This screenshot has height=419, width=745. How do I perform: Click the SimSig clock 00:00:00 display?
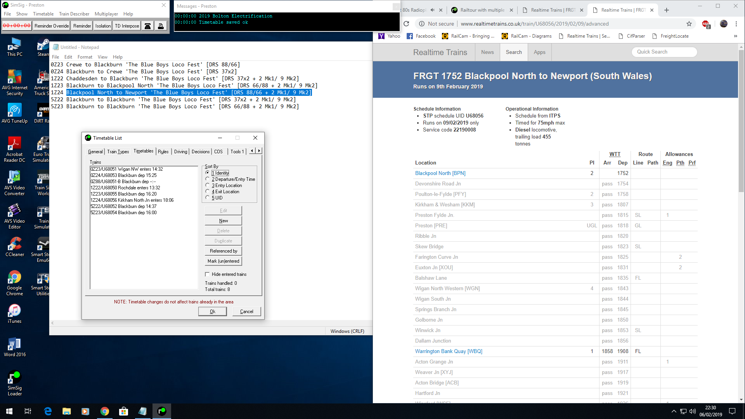click(x=17, y=26)
